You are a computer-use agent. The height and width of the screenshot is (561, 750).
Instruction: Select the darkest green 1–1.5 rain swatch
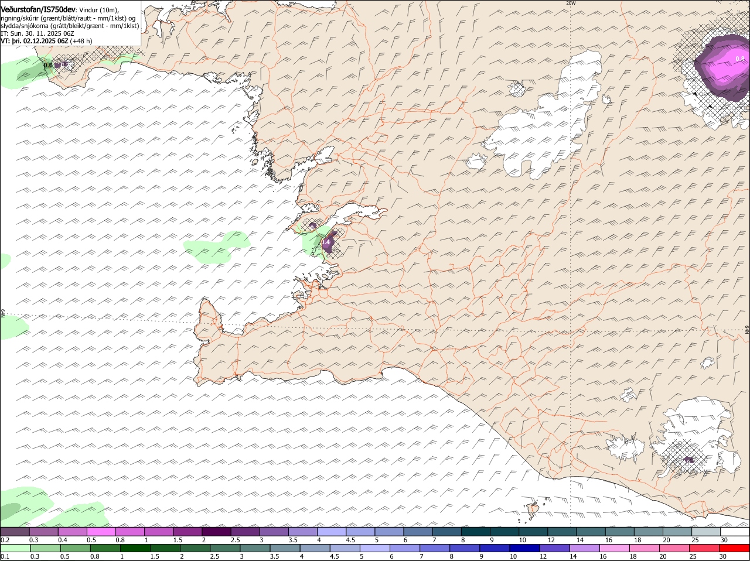[135, 548]
